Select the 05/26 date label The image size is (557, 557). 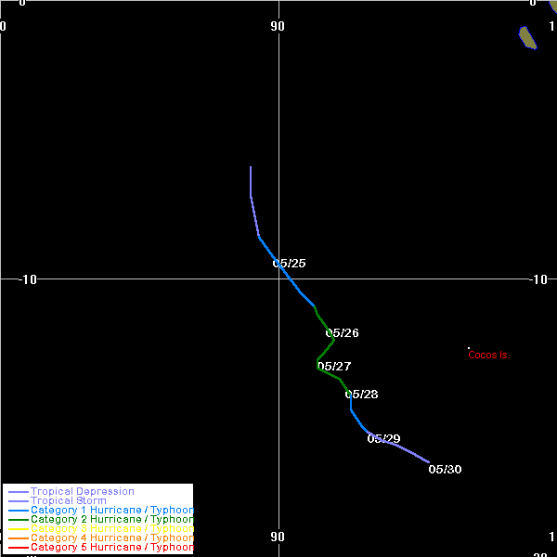click(342, 333)
